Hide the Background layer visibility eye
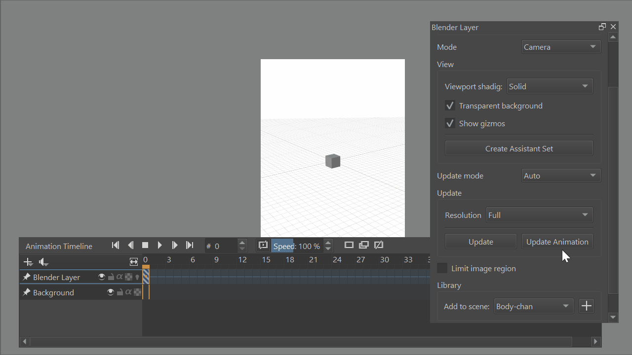 coord(111,292)
